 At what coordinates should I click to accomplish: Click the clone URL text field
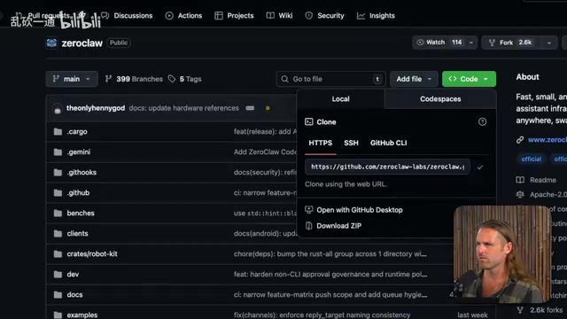387,167
